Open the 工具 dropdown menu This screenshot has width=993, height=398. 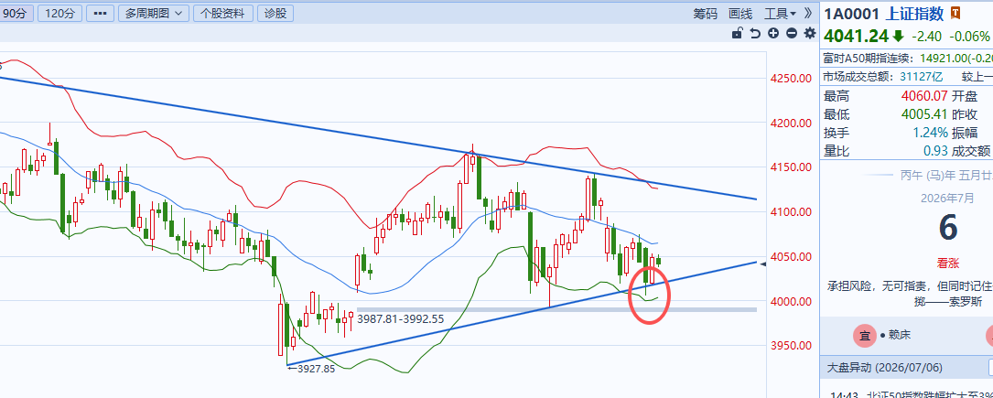pos(780,14)
